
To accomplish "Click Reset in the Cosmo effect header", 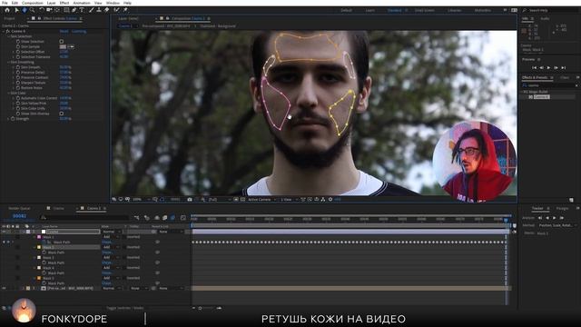I will [64, 32].
